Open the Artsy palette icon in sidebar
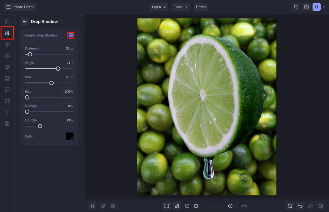Viewport: 329px width, 212px height. point(7,67)
